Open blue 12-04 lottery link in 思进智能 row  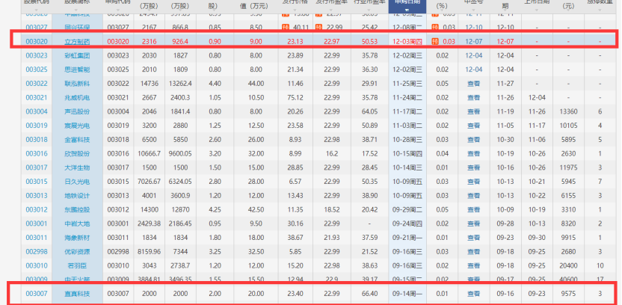(x=474, y=70)
